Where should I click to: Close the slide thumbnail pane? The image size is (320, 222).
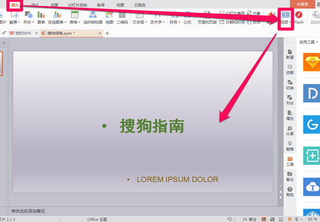click(x=3, y=43)
